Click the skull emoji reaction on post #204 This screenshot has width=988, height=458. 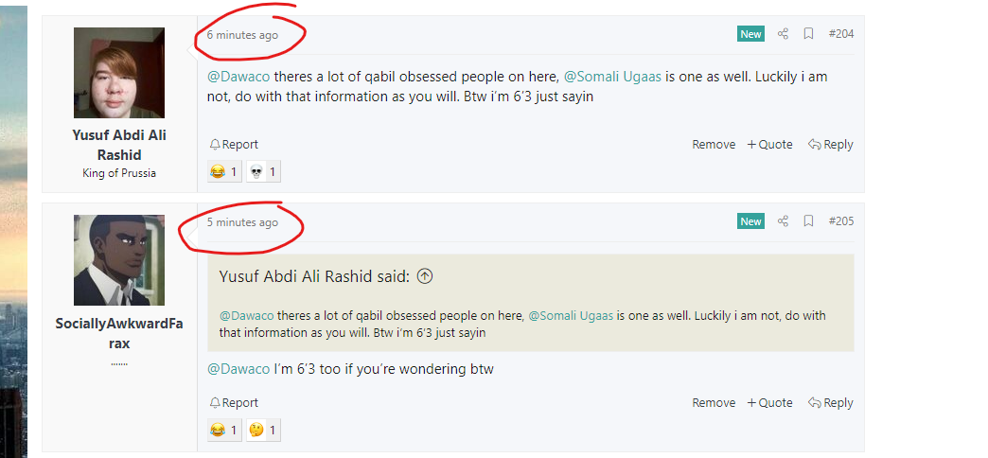263,171
